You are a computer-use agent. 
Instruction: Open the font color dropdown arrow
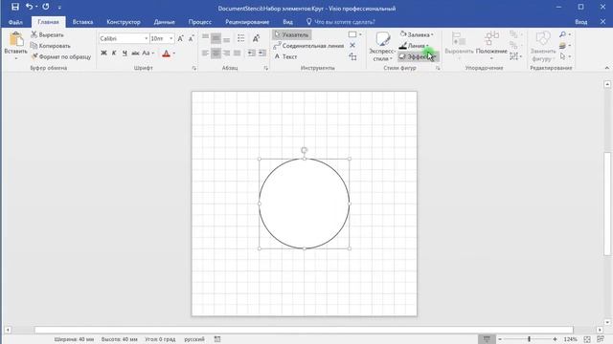[174, 54]
